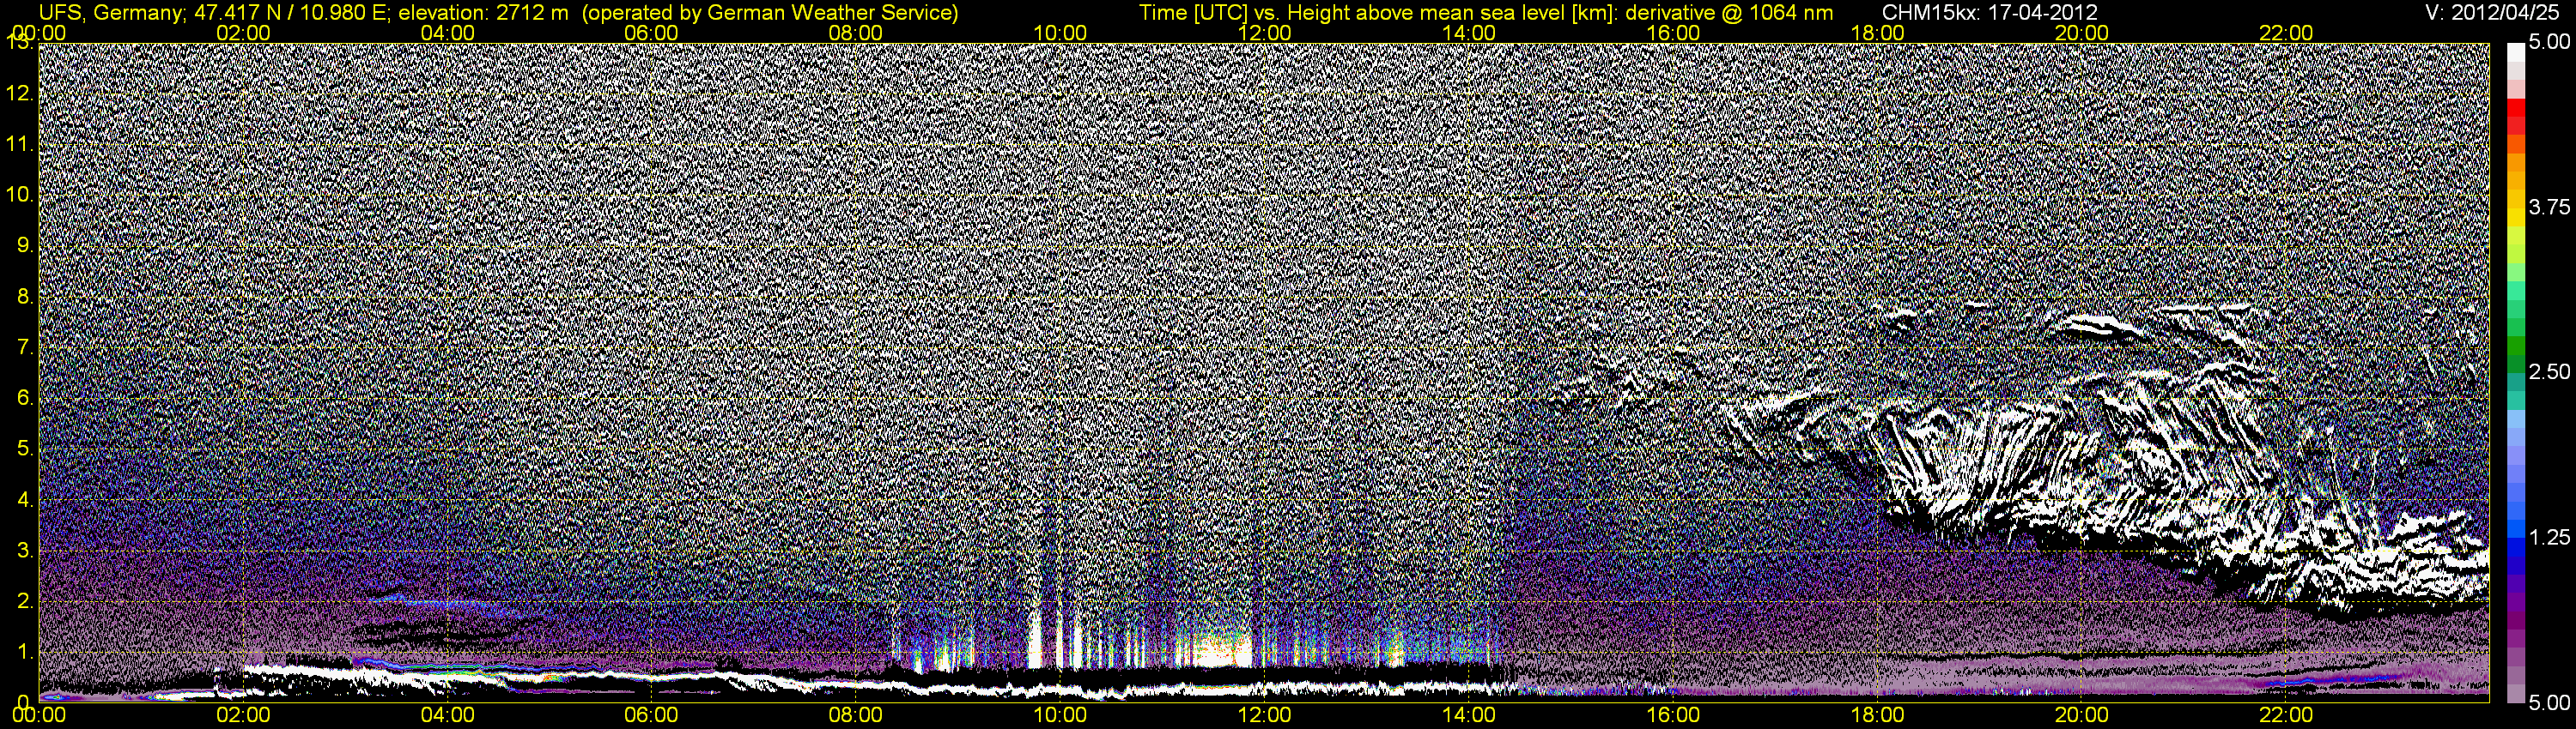The height and width of the screenshot is (729, 2576).
Task: Click the '12:00' label on the bottom time axis
Action: 1264,716
